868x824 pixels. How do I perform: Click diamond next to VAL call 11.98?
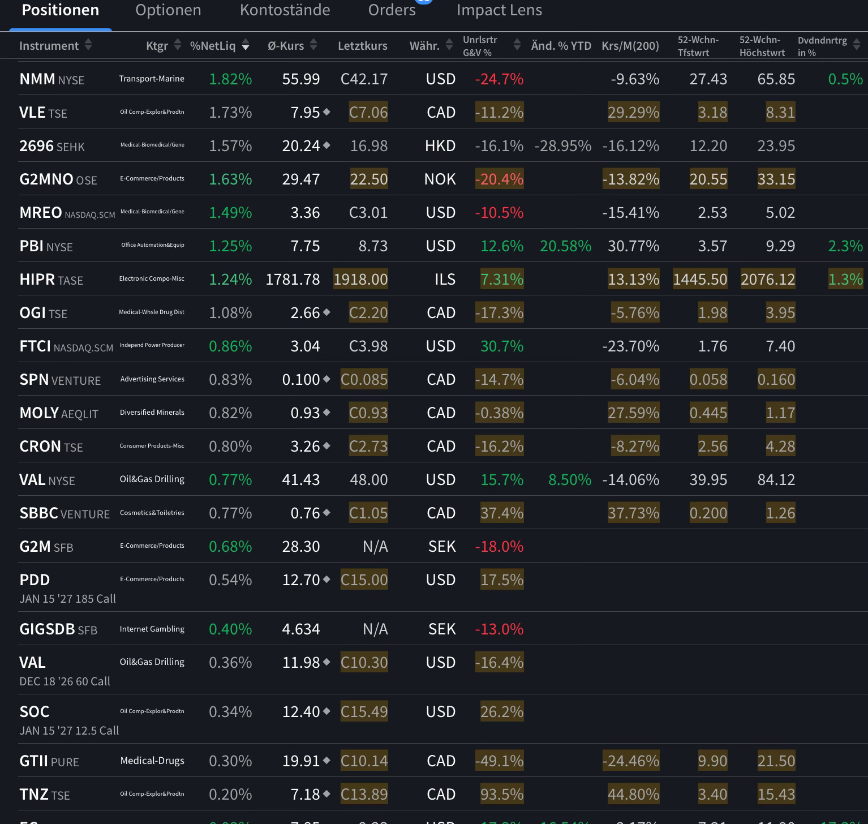coord(326,662)
